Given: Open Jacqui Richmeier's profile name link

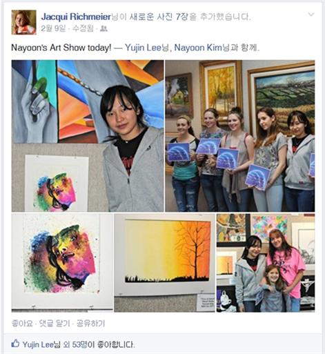Looking at the screenshot, I should [x=76, y=17].
